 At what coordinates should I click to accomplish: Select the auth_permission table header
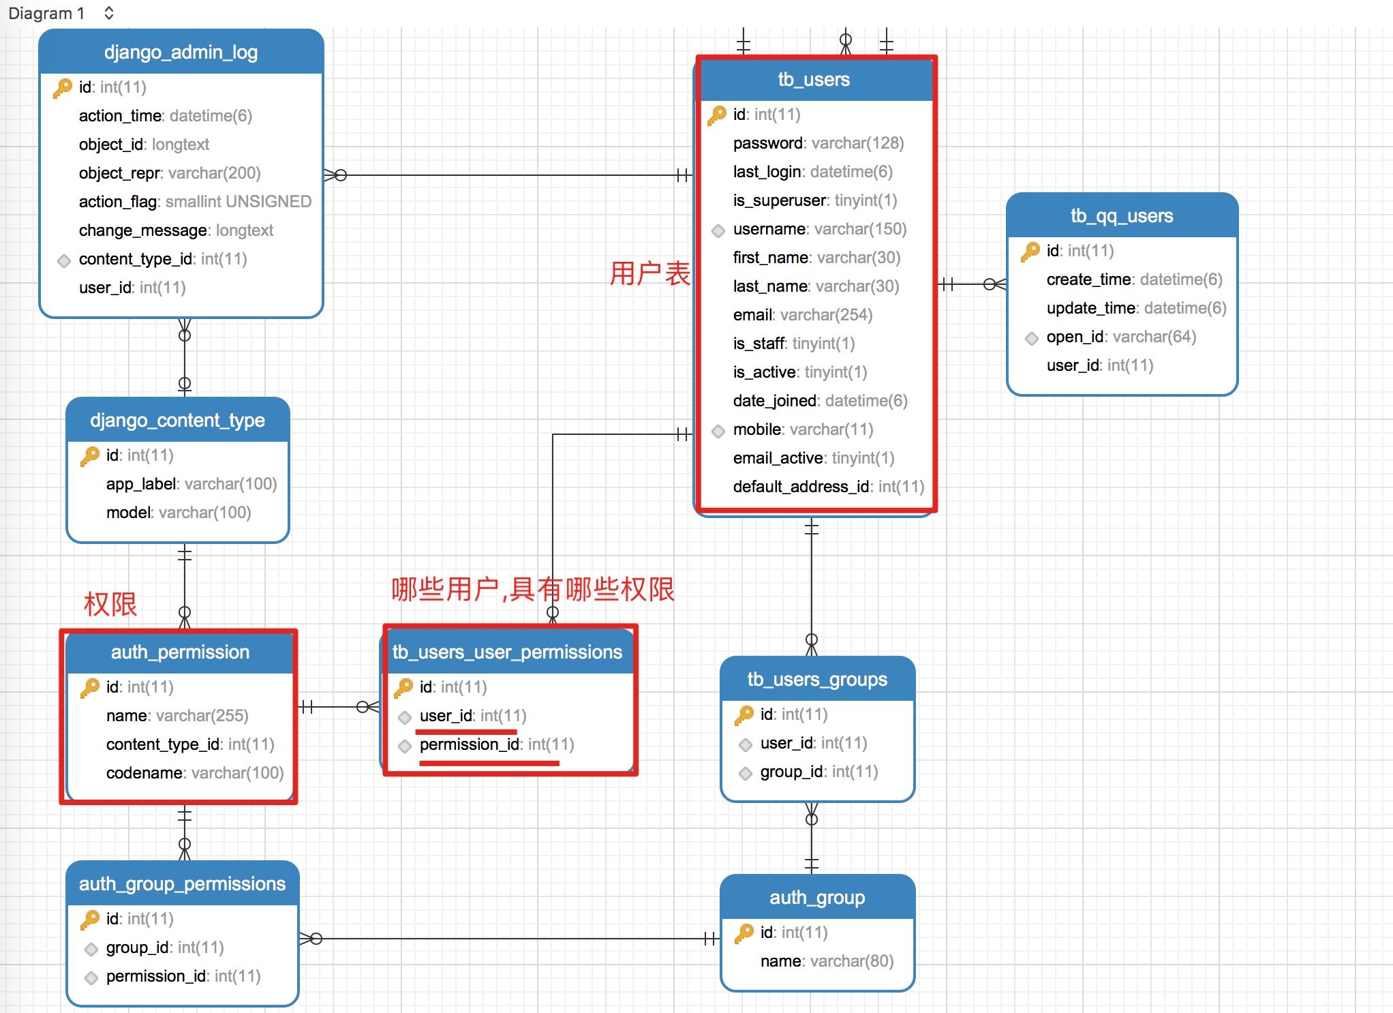[x=180, y=652]
